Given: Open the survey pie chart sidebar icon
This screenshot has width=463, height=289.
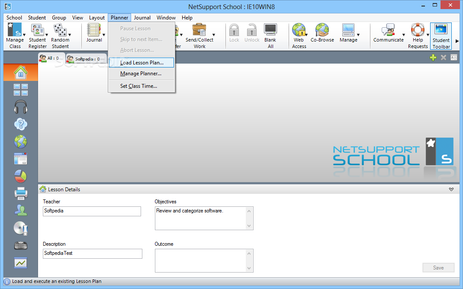Looking at the screenshot, I should pos(21,176).
